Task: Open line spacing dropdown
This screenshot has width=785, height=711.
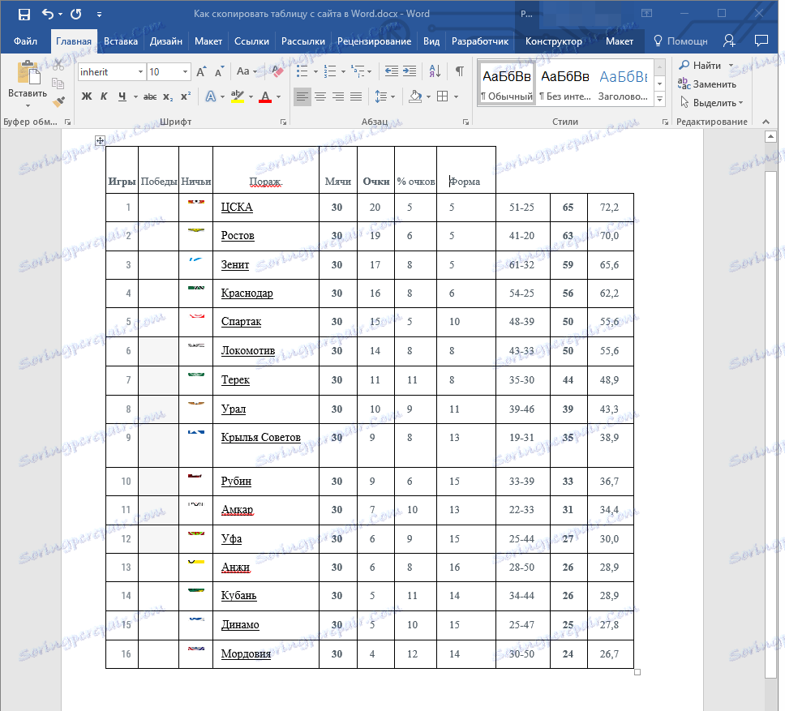Action: coord(385,96)
